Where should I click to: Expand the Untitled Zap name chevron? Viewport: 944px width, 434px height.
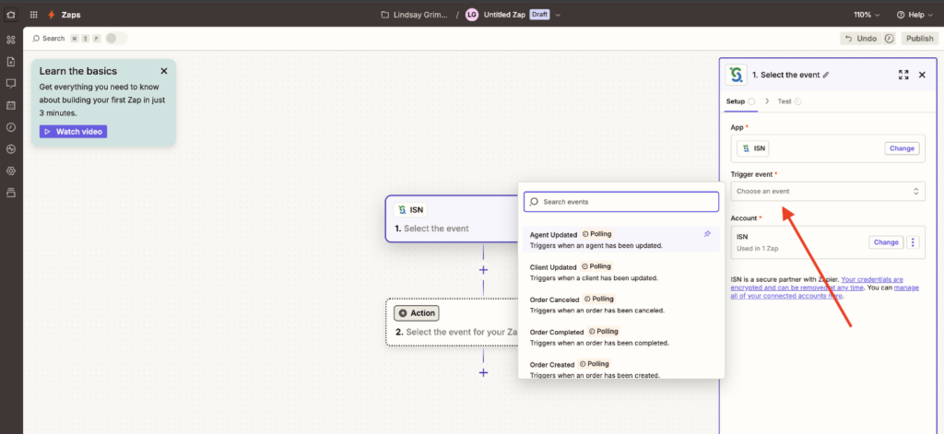pos(558,15)
